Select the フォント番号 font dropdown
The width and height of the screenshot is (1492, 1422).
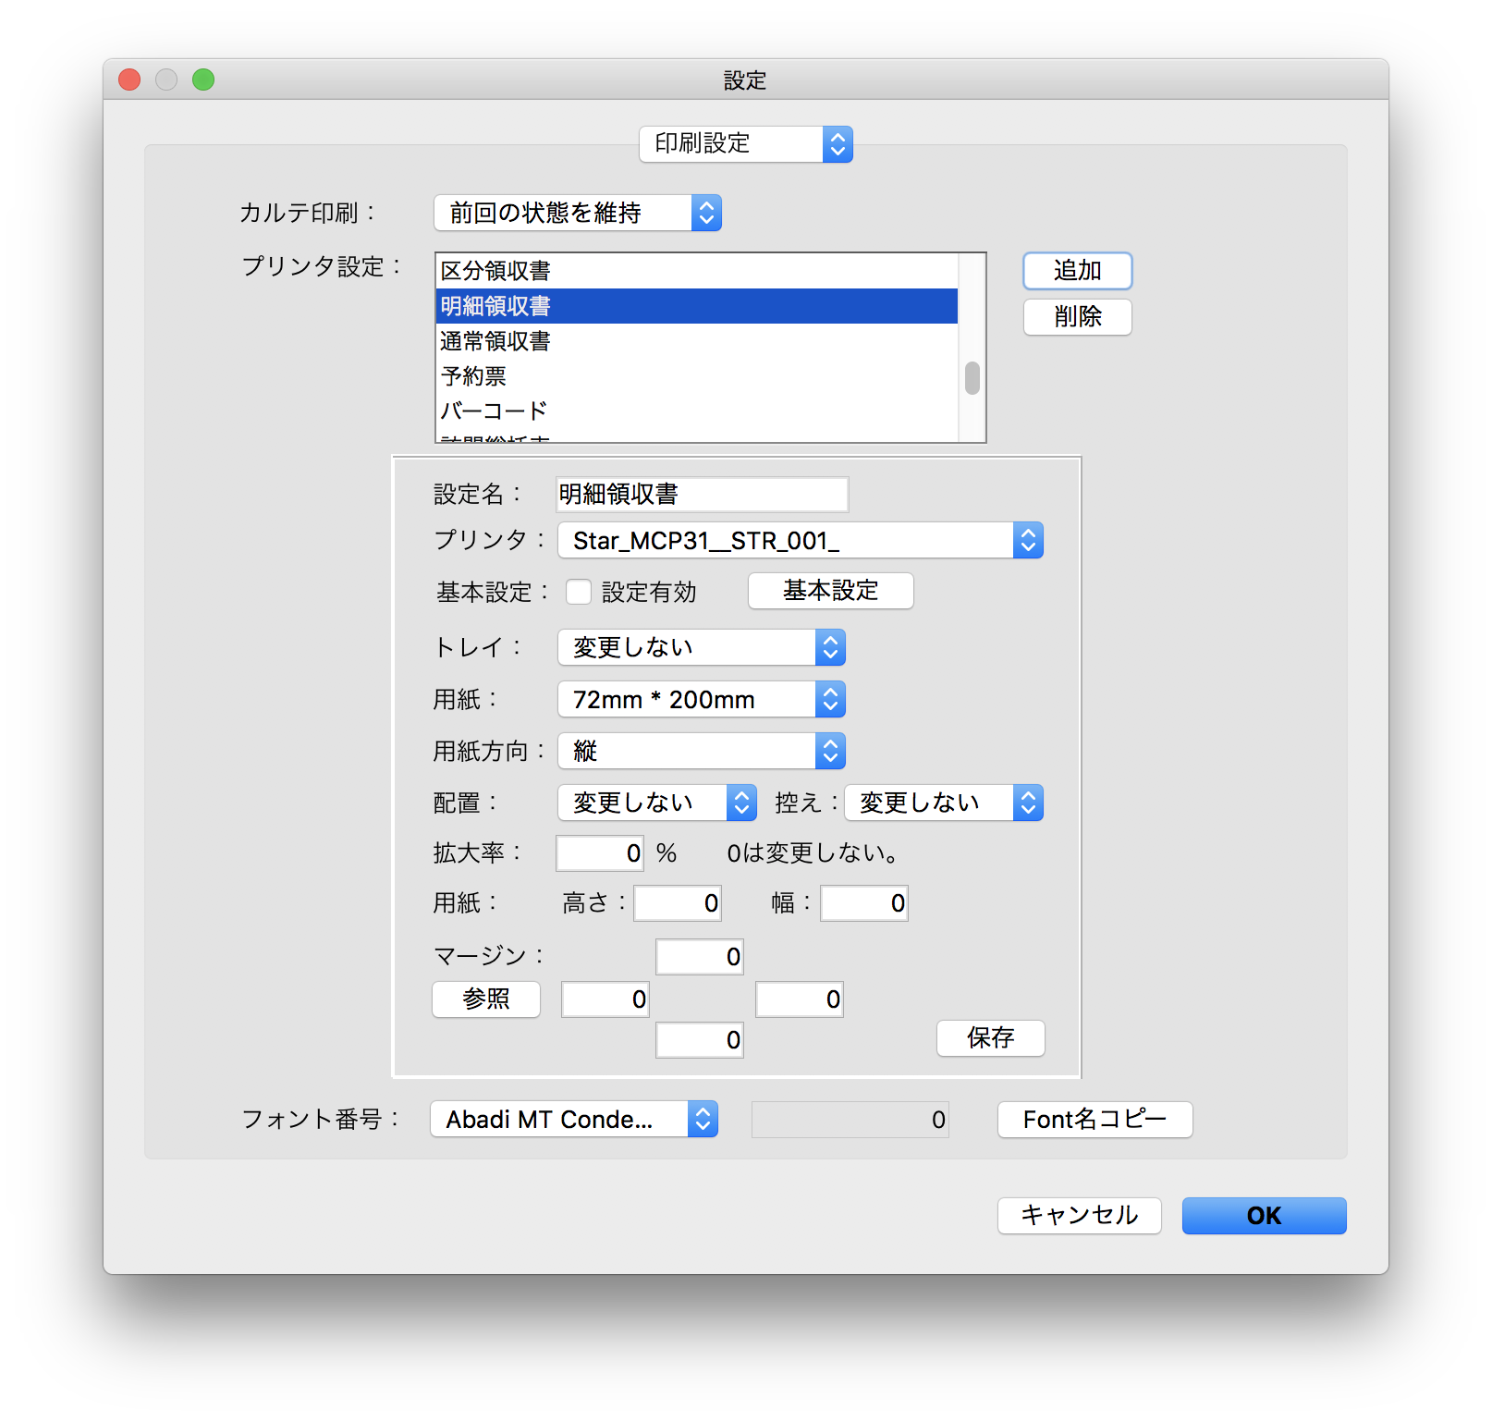[573, 1120]
